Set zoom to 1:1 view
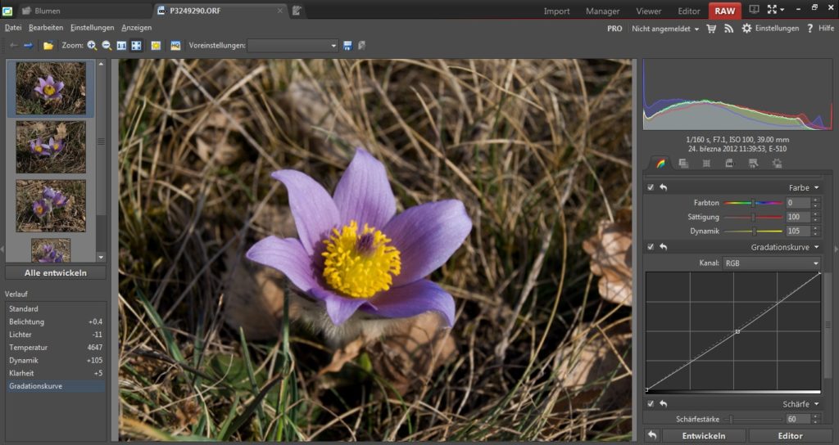839x445 pixels. pos(121,46)
